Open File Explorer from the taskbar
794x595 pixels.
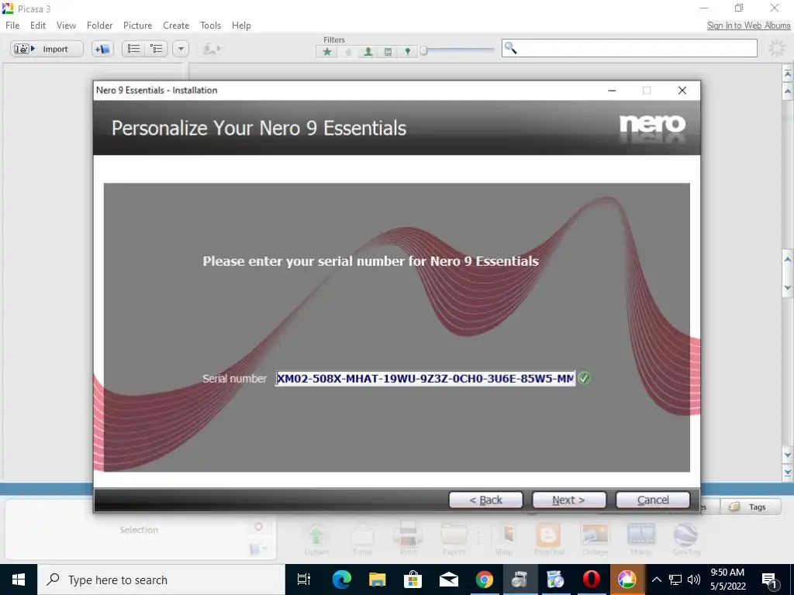[x=378, y=580]
